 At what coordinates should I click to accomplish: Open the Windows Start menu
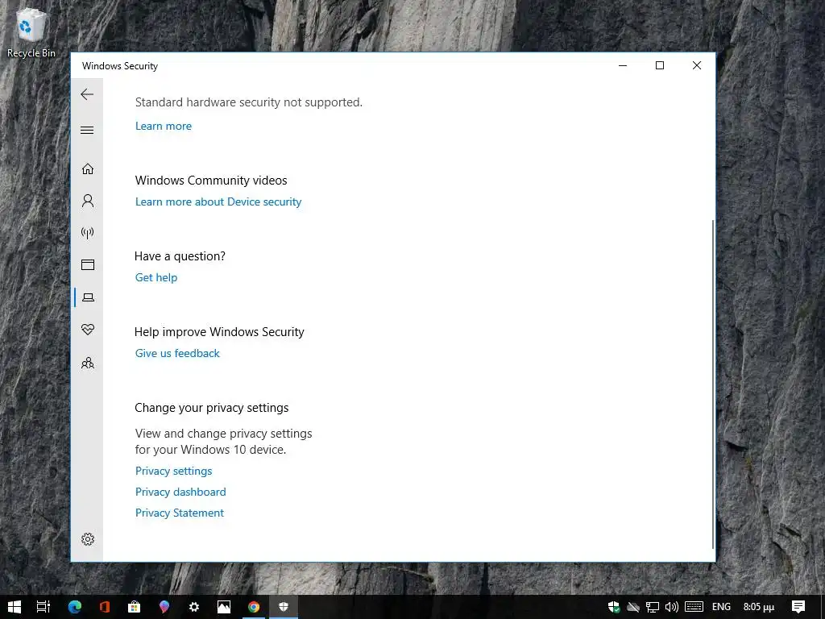pyautogui.click(x=15, y=607)
